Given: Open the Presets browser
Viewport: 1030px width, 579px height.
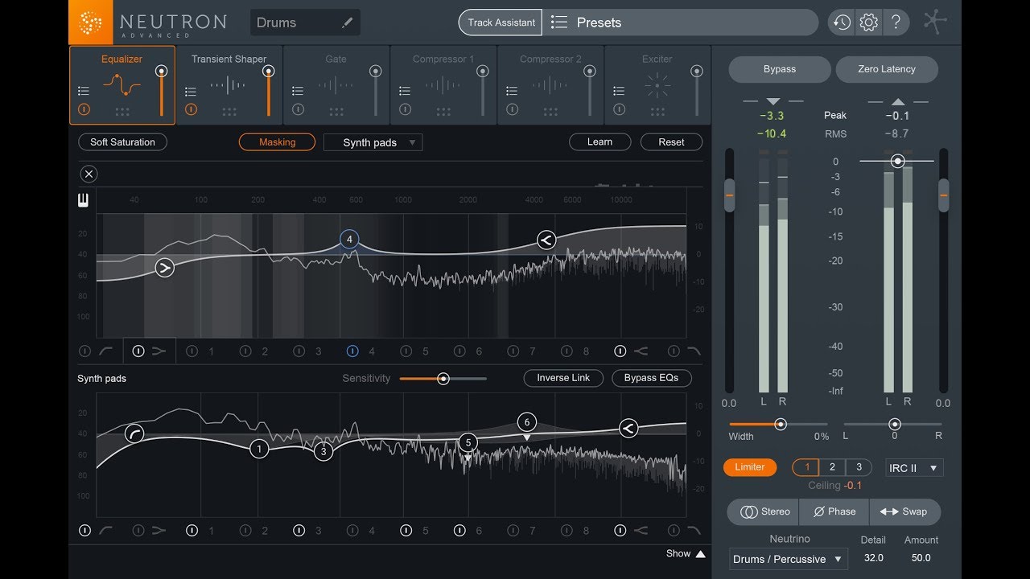Looking at the screenshot, I should (x=680, y=23).
